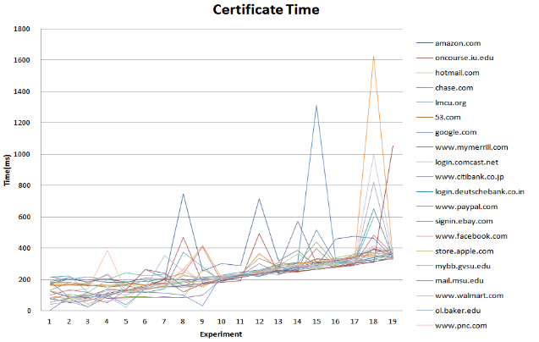Click the 1800 y-axis tick label
The height and width of the screenshot is (342, 539).
pyautogui.click(x=22, y=30)
